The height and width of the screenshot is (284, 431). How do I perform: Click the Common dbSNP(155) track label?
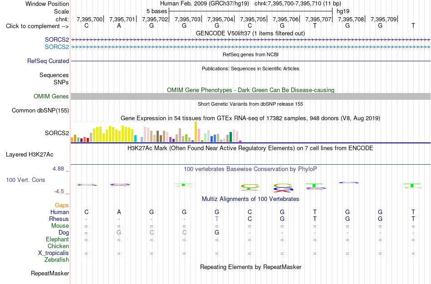pos(40,111)
